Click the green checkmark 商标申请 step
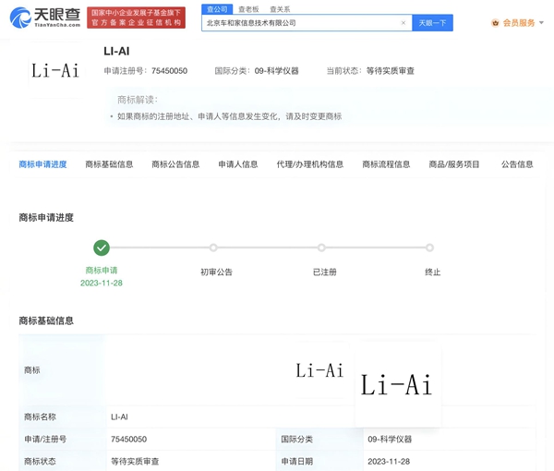Viewport: 554px width, 471px height. pos(102,248)
